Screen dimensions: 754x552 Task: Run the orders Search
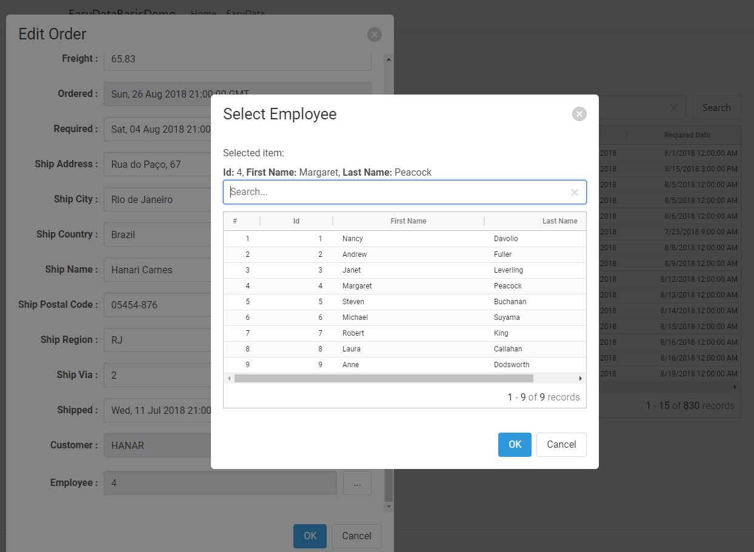point(716,107)
